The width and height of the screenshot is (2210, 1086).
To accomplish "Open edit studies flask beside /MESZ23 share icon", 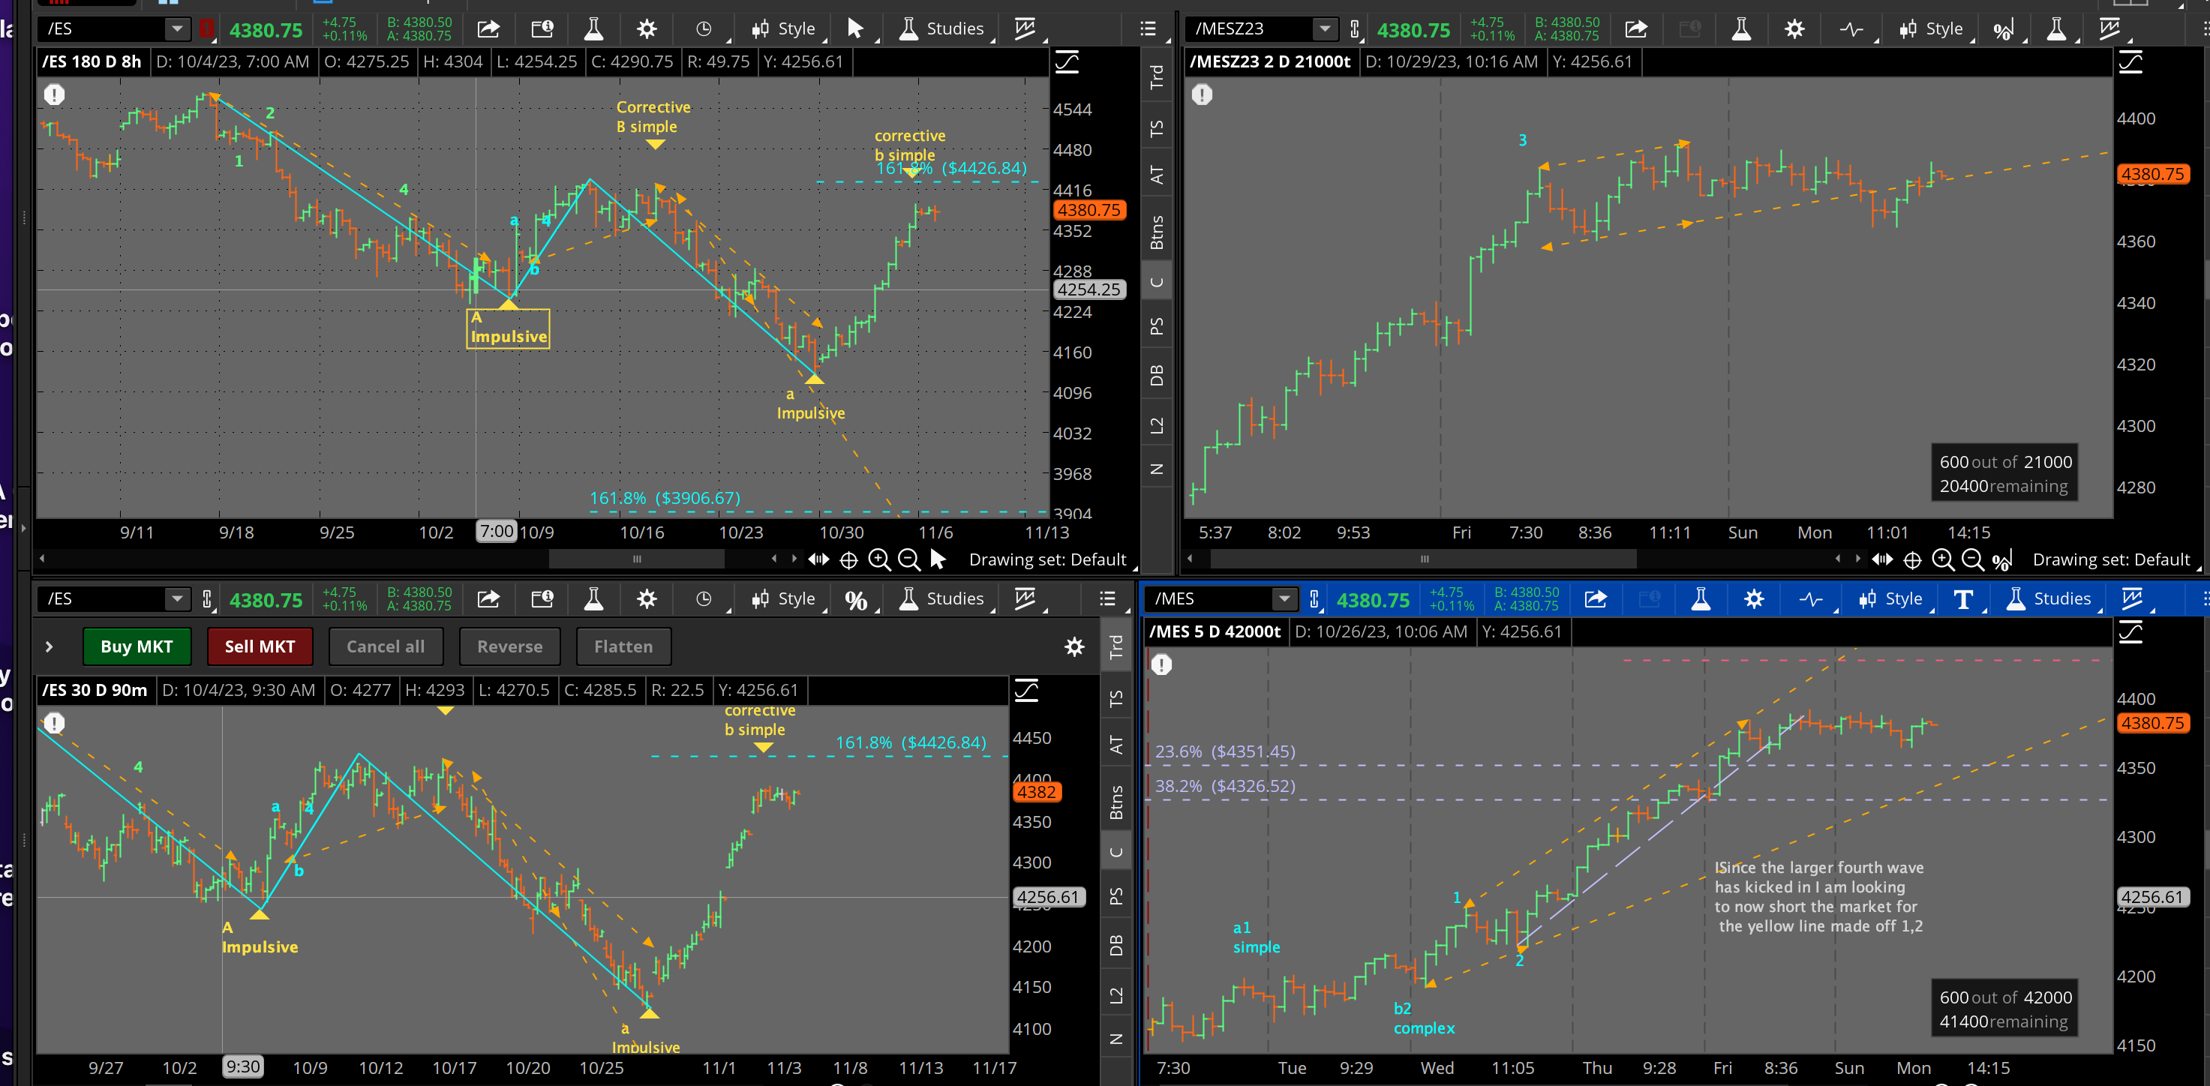I will [1742, 29].
